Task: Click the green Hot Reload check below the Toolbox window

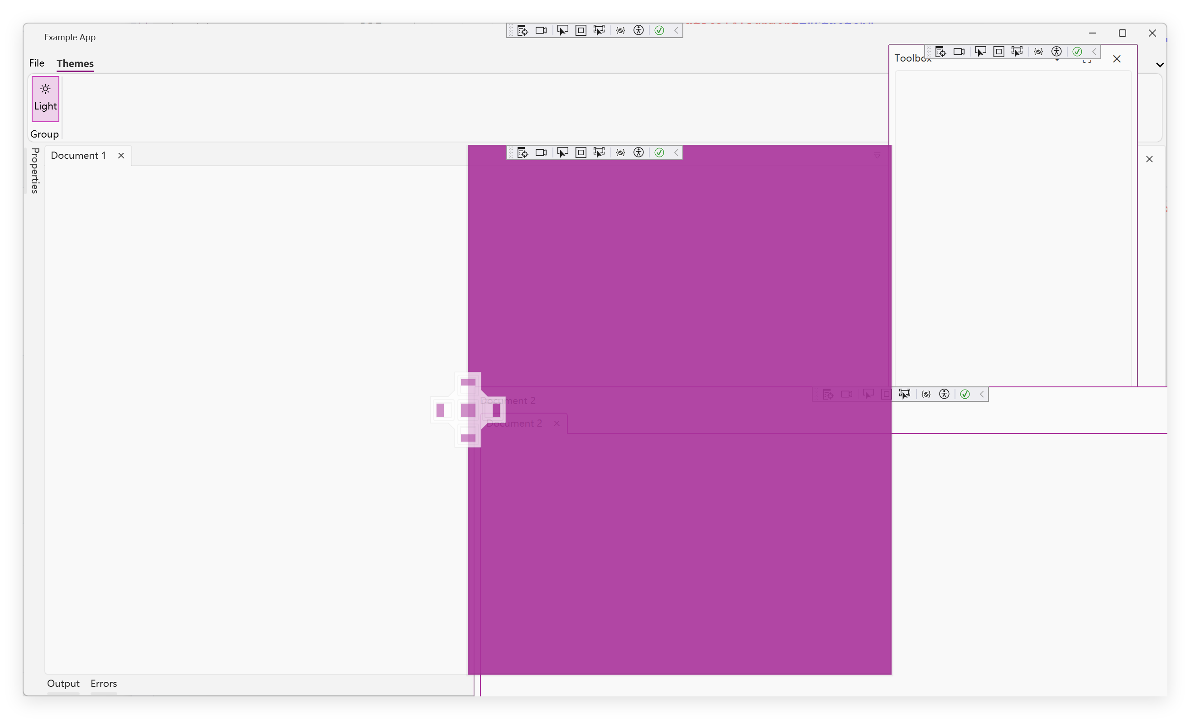Action: (965, 394)
